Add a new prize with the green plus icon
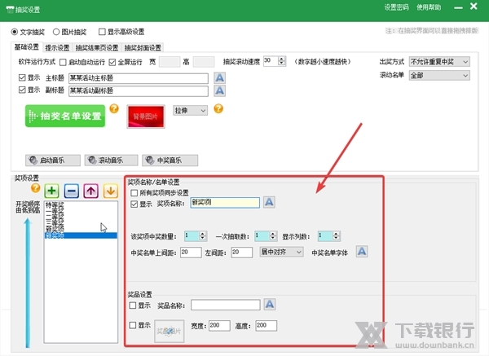This screenshot has height=356, width=489. point(52,191)
